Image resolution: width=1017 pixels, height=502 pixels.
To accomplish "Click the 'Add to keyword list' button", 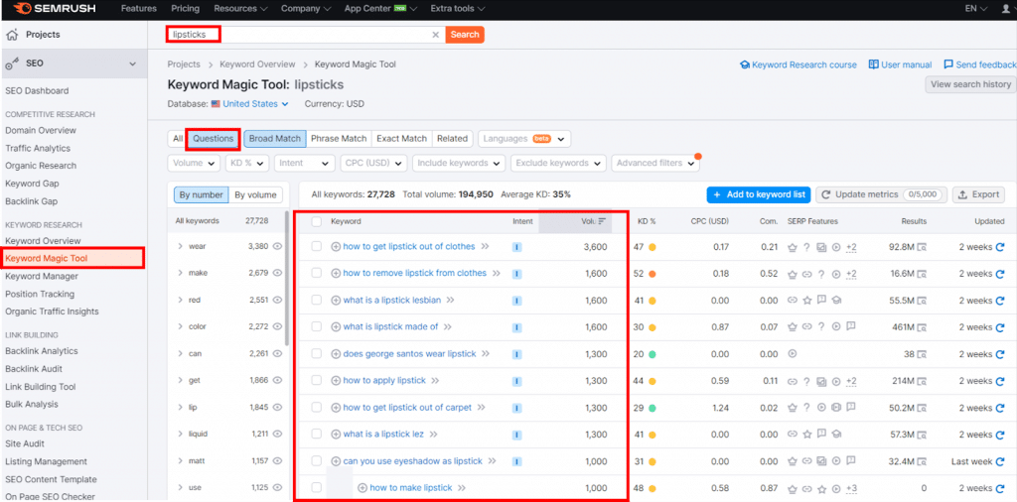I will pos(758,194).
